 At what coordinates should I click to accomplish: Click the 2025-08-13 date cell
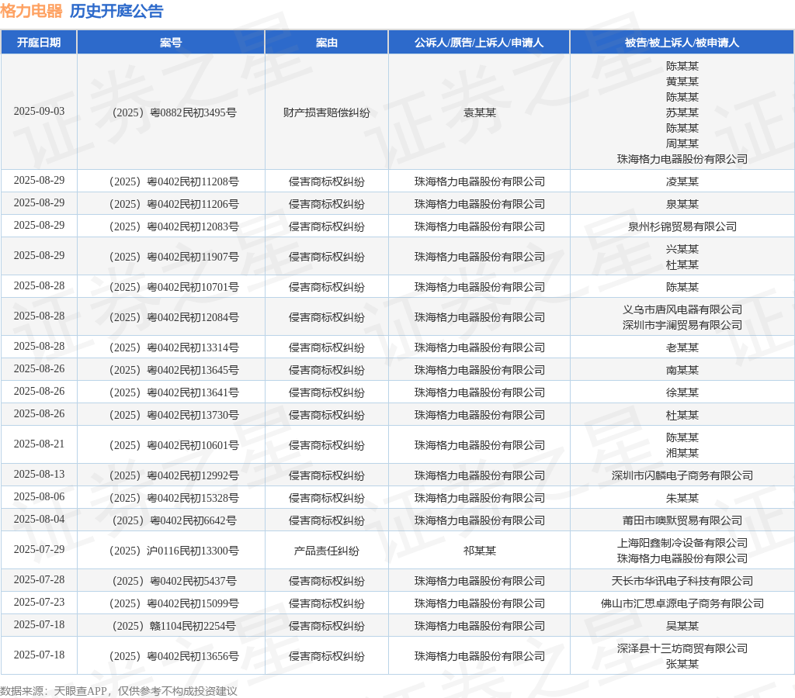pyautogui.click(x=39, y=475)
